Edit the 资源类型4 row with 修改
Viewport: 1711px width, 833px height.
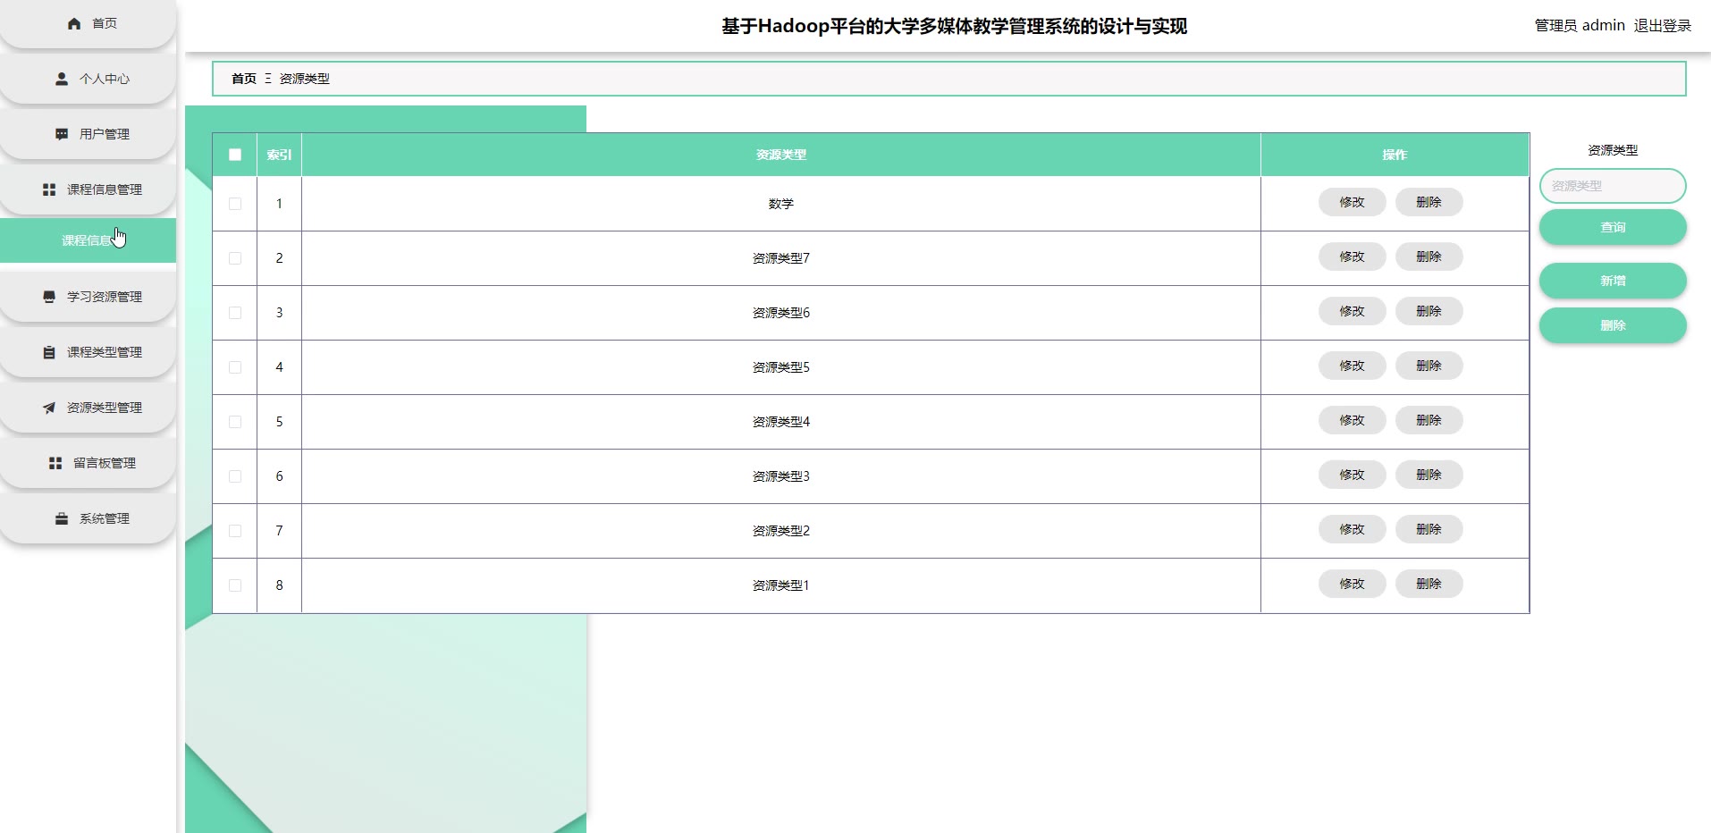coord(1352,420)
